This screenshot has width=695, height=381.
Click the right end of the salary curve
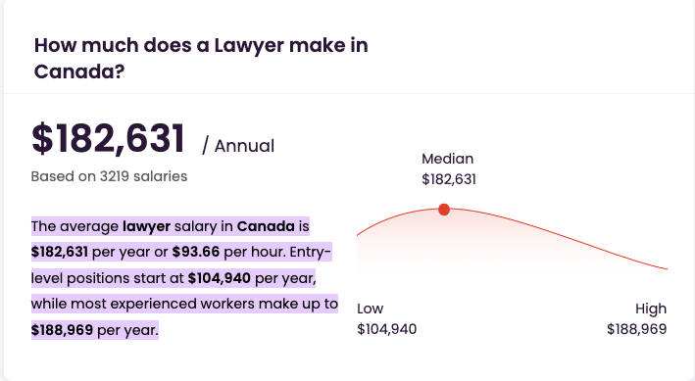tap(665, 268)
